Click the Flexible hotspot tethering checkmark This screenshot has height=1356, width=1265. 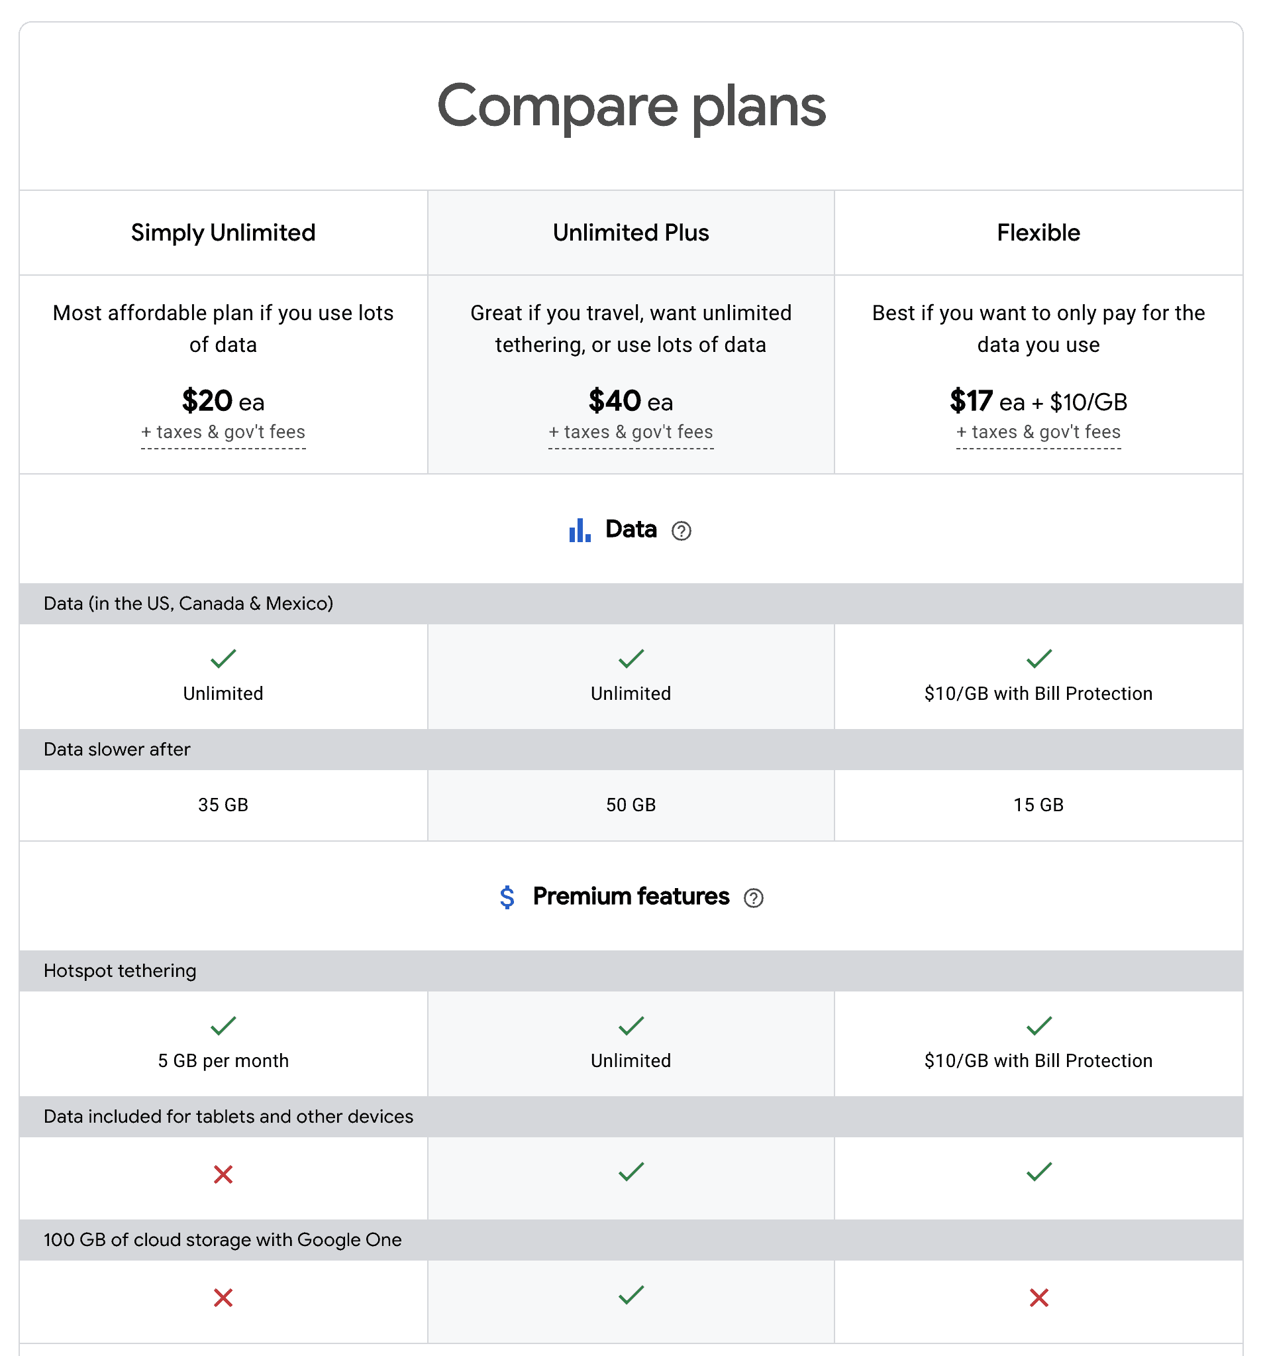[x=1038, y=1026]
